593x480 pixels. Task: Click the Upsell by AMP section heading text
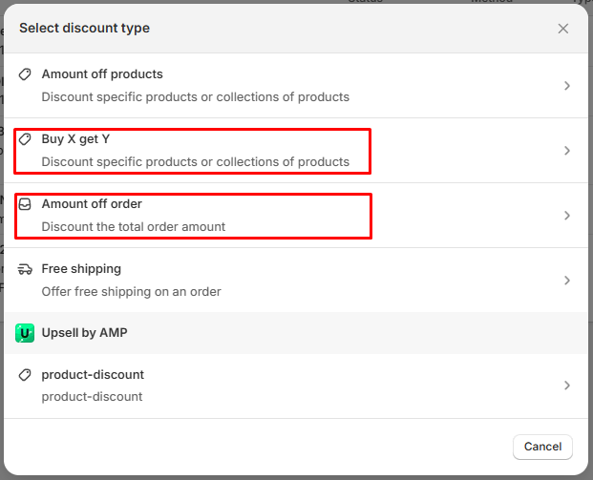[x=84, y=333]
